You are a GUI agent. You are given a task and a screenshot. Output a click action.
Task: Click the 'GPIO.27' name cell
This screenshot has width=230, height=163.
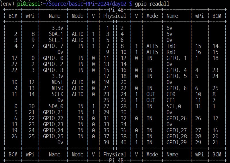tap(177, 130)
